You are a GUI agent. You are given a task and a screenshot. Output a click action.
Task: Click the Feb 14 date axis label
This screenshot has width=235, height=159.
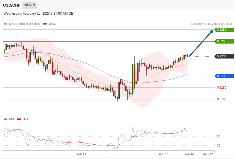coord(81,154)
